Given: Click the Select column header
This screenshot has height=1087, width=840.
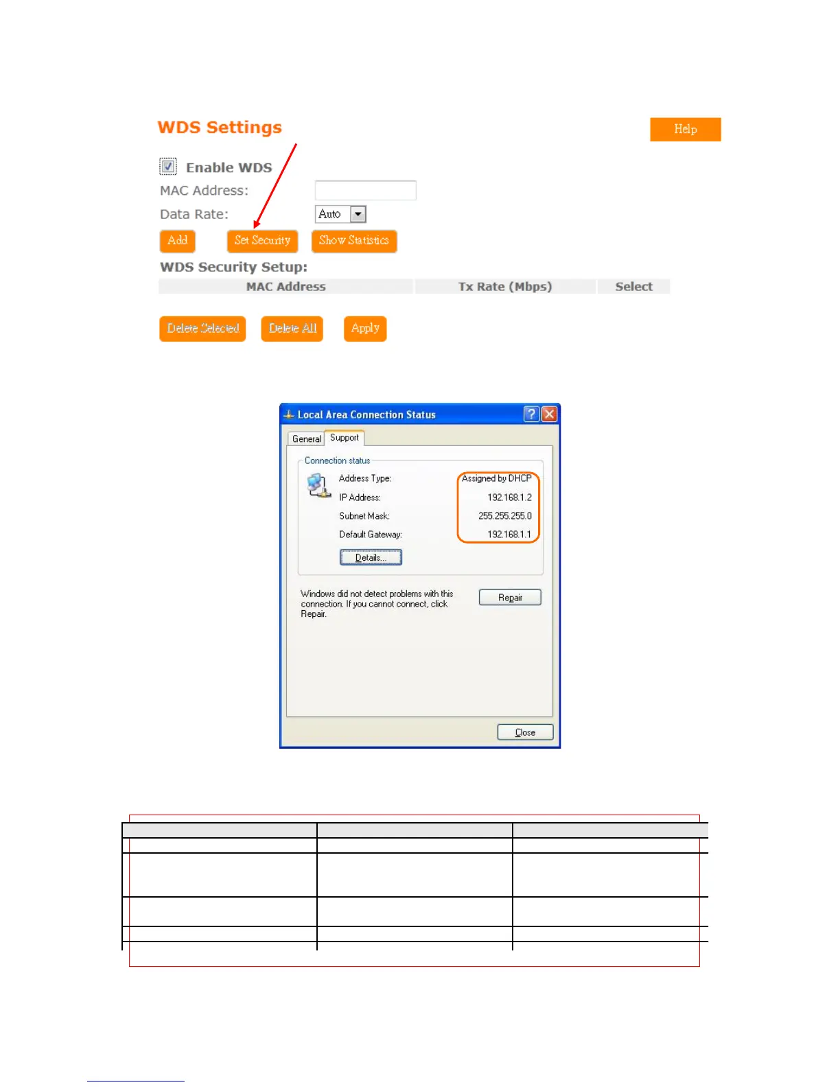Looking at the screenshot, I should [633, 286].
